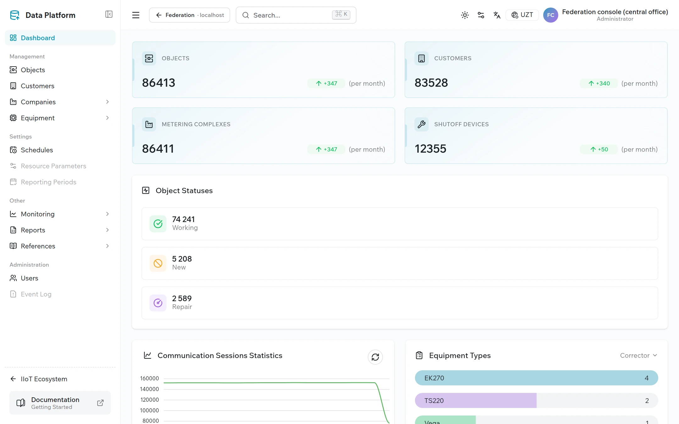679x424 pixels.
Task: Open the Reporting Periods item
Action: click(x=60, y=182)
